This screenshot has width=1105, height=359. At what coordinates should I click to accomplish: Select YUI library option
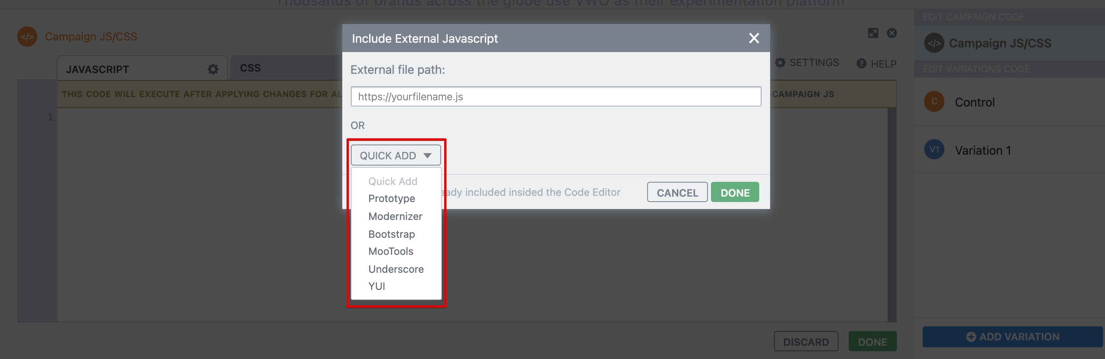377,286
